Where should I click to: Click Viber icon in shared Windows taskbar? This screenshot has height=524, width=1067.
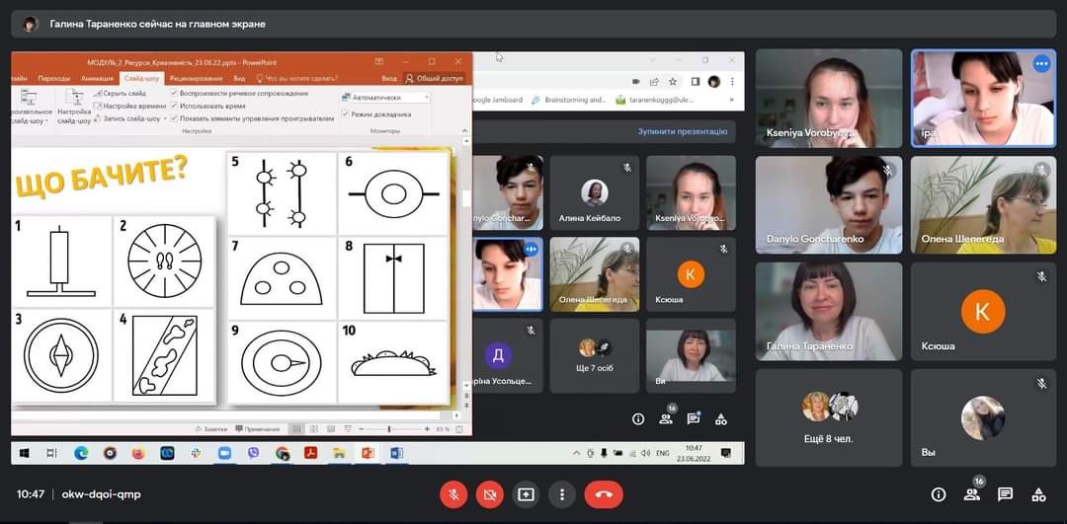(x=254, y=453)
